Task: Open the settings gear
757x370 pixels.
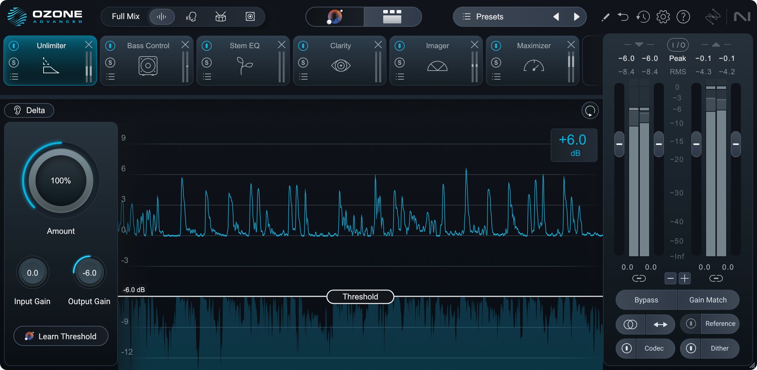Action: pos(663,16)
